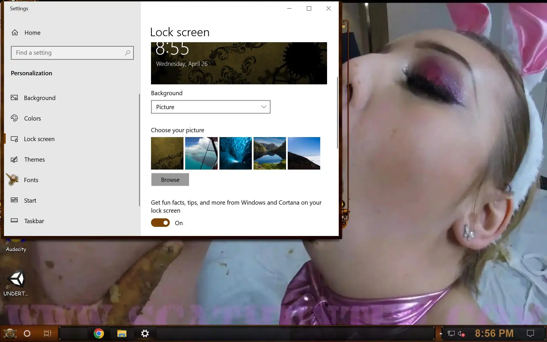Open File Explorer from the taskbar
The image size is (547, 342).
[x=122, y=333]
